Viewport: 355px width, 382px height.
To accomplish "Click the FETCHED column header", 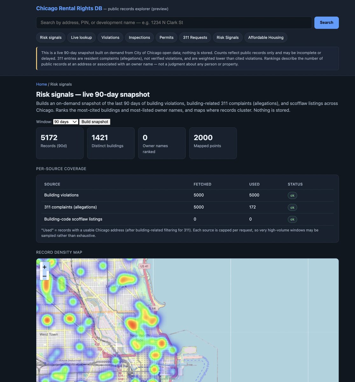I will pos(202,184).
